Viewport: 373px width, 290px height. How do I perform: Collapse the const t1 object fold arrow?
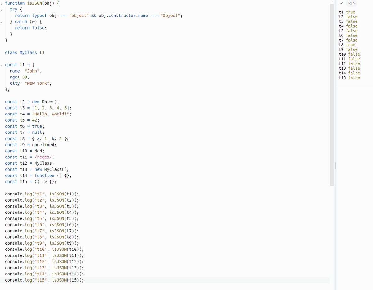coord(2,65)
